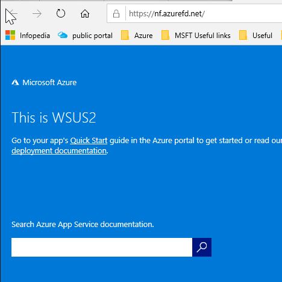The width and height of the screenshot is (282, 282).
Task: Open the browser home page
Action: tap(85, 14)
